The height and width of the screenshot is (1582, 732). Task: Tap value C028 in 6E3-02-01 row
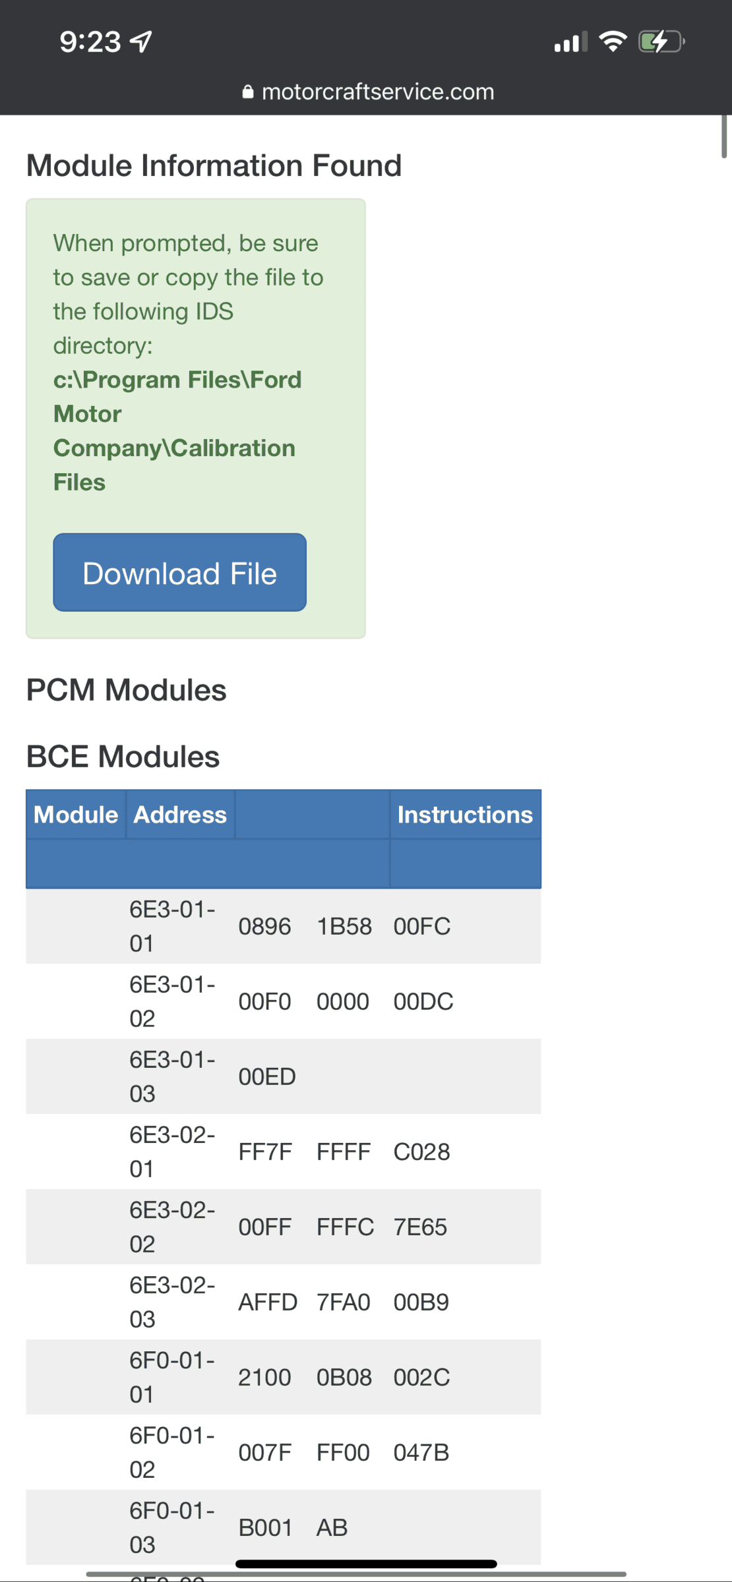click(x=421, y=1152)
